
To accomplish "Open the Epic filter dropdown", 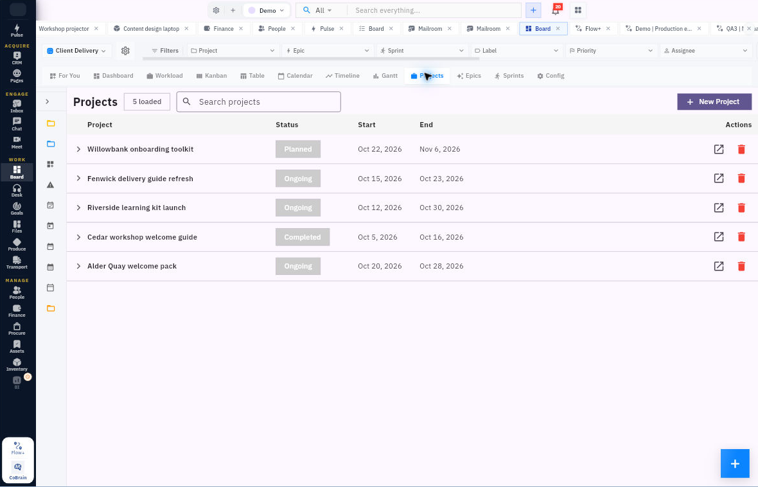I will [x=327, y=50].
